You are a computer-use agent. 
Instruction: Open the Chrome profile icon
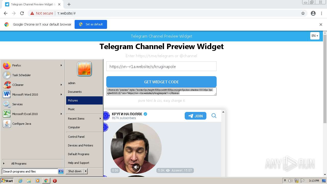coord(313,13)
